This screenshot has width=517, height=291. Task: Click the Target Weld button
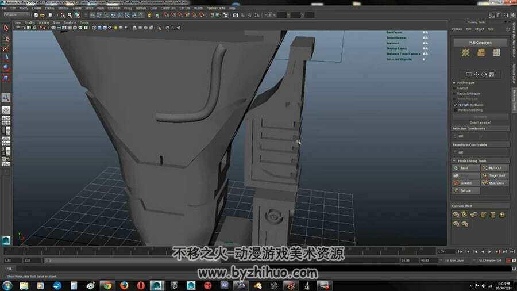tap(495, 175)
